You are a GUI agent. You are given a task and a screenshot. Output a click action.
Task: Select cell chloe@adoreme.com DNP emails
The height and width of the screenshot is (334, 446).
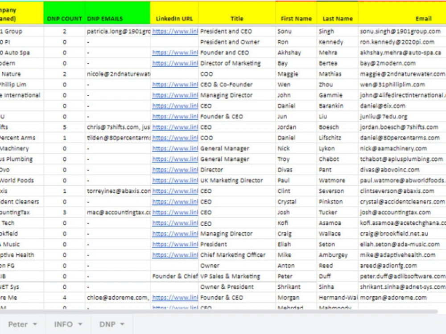(117, 297)
